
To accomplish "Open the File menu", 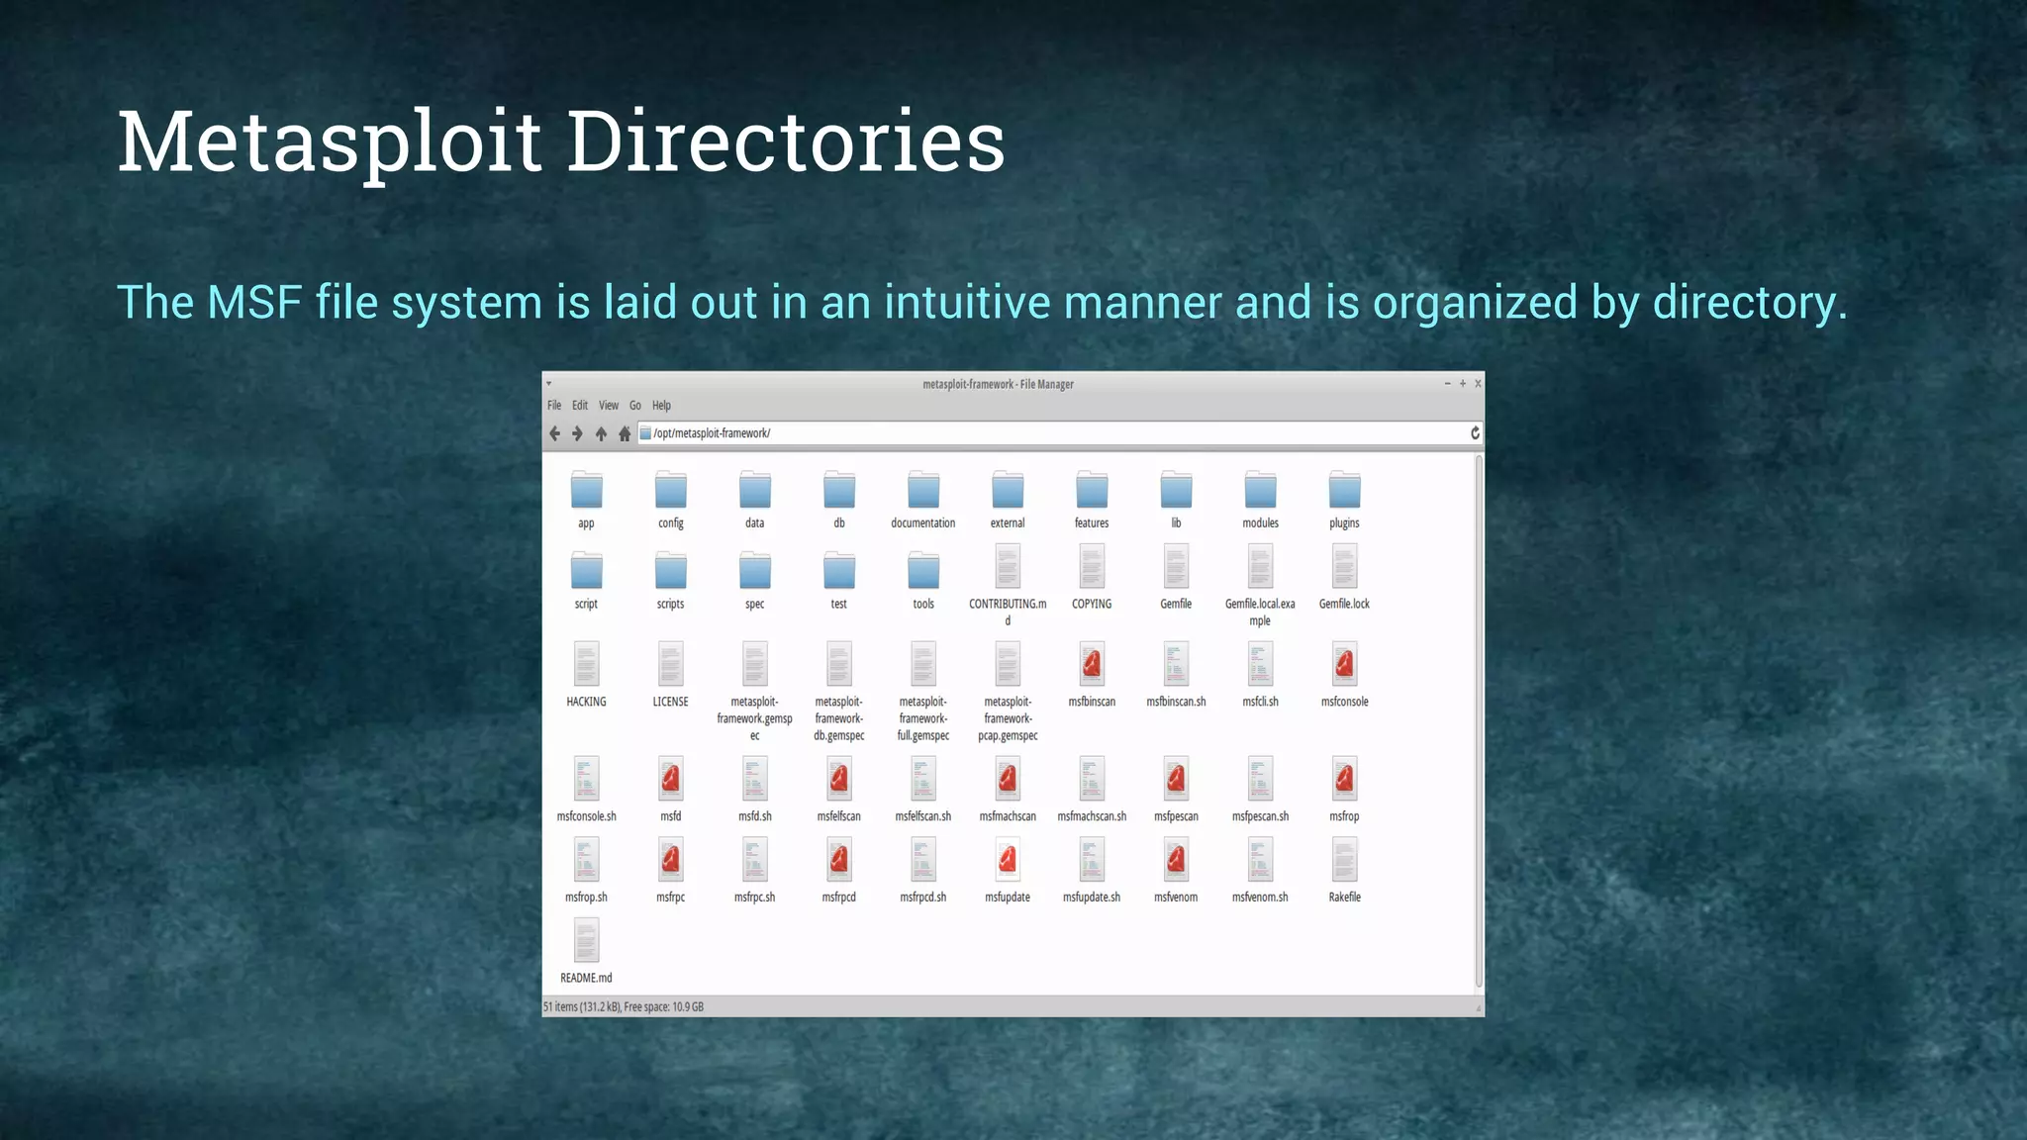I will 554,406.
